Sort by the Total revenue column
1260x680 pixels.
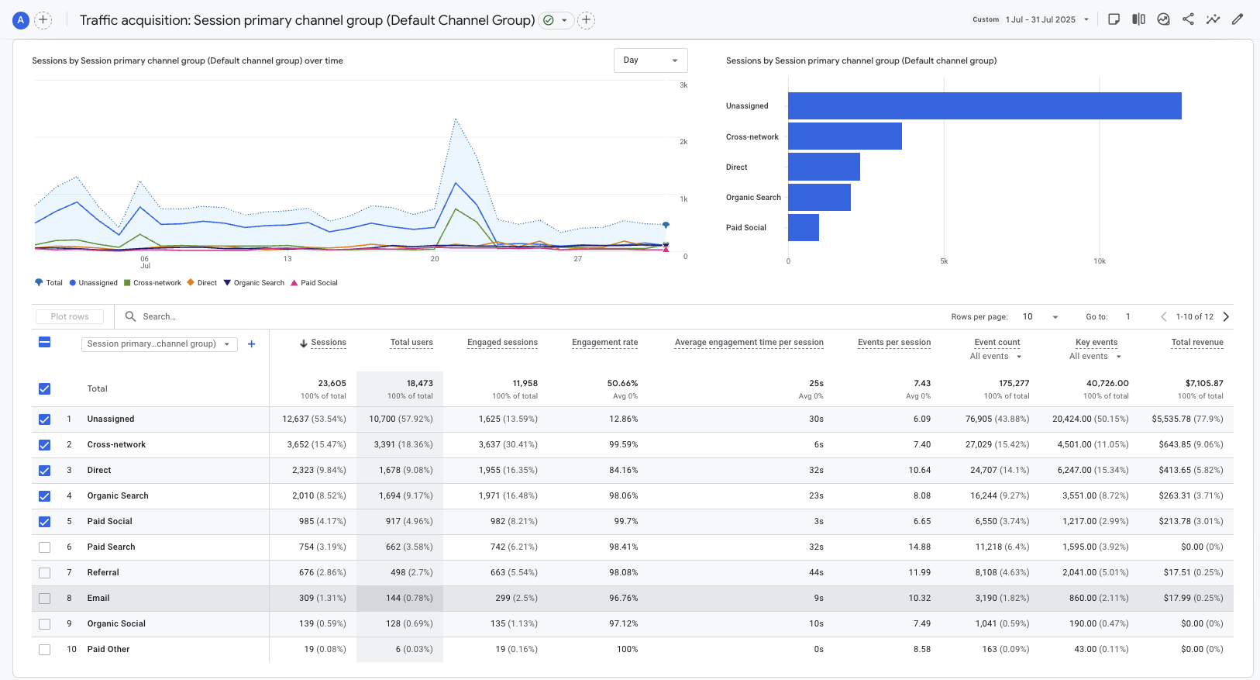point(1197,343)
